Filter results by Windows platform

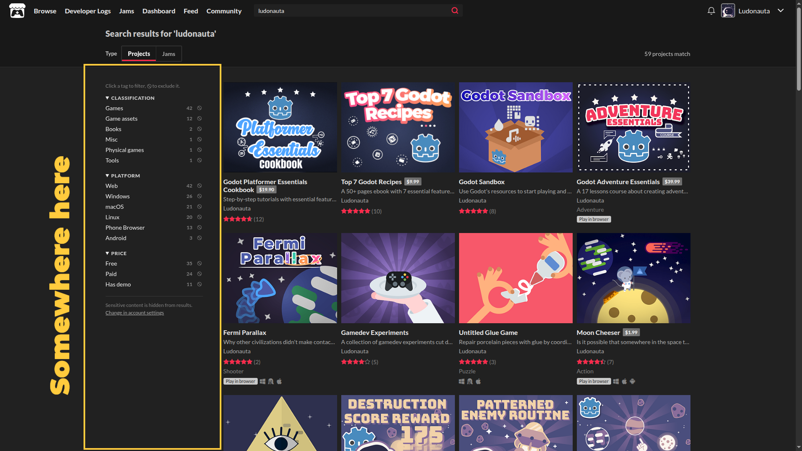tap(117, 196)
